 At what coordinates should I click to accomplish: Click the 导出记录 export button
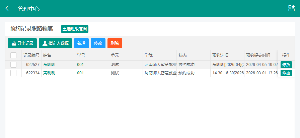22,43
